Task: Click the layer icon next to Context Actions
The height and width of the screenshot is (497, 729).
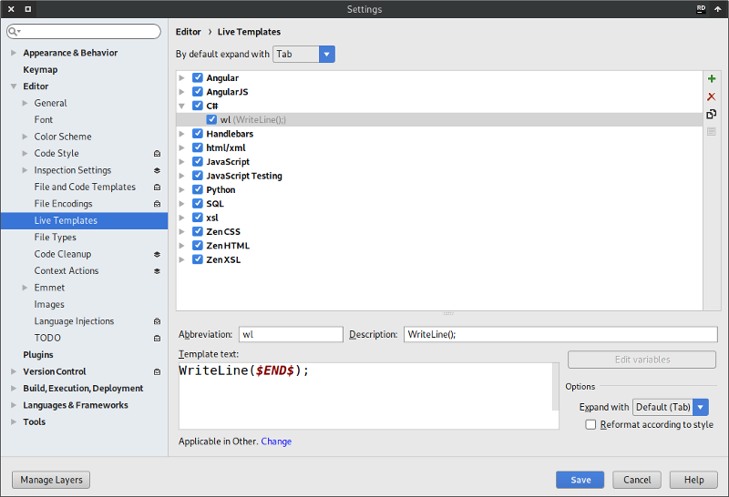Action: pyautogui.click(x=157, y=271)
